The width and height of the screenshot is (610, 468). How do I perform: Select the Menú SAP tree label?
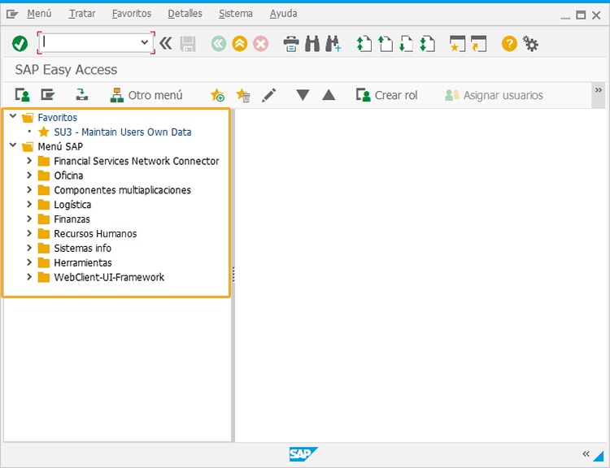[60, 146]
